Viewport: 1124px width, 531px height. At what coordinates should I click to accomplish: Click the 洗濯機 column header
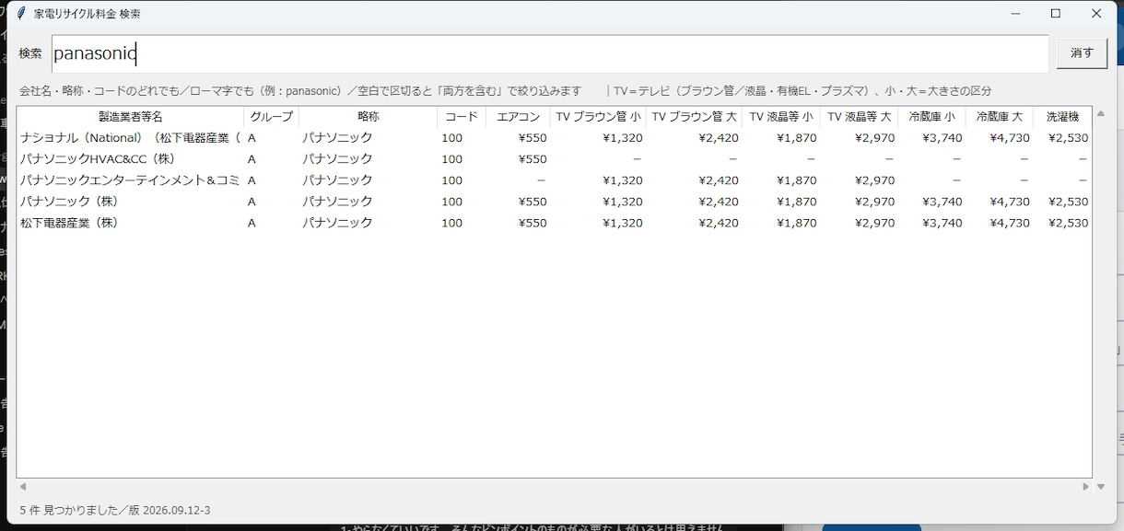tap(1062, 117)
